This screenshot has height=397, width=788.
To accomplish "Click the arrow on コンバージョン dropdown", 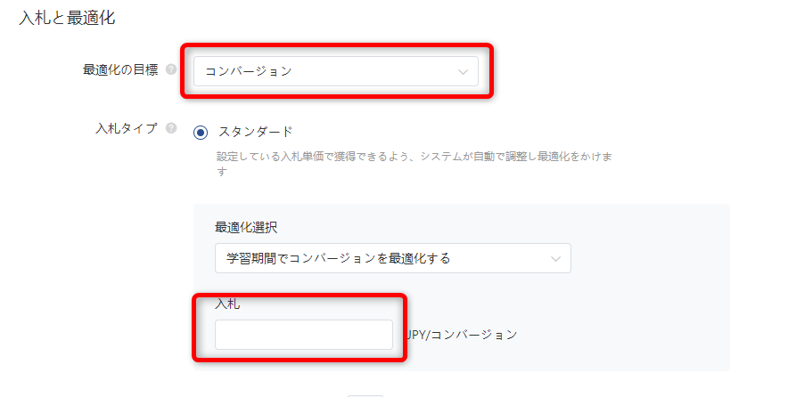I will pos(463,72).
